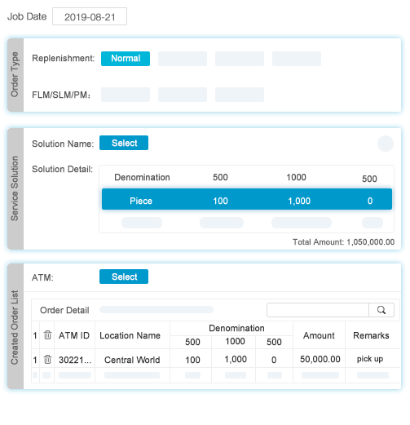Click the round placeholder icon beside Solution Name
Viewport: 410px width, 425px height.
pos(386,144)
